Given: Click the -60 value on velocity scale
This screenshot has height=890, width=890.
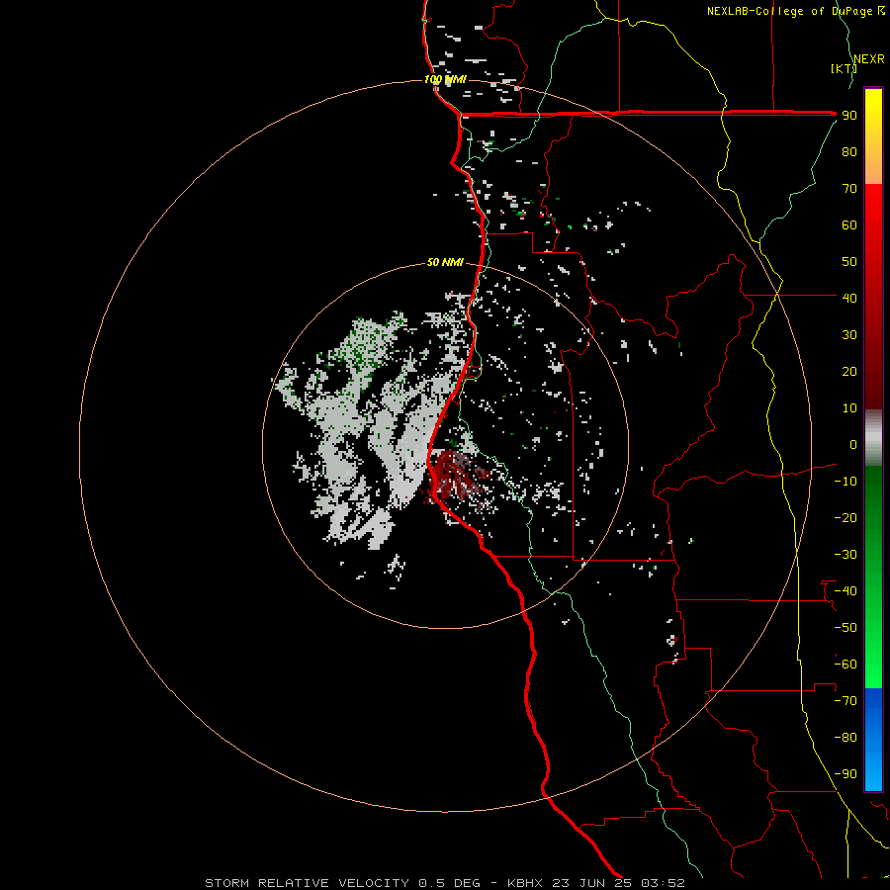Looking at the screenshot, I should pos(845,665).
